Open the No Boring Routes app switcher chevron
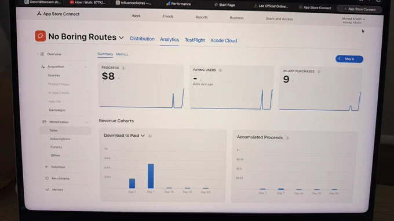The image size is (394, 221). point(121,38)
